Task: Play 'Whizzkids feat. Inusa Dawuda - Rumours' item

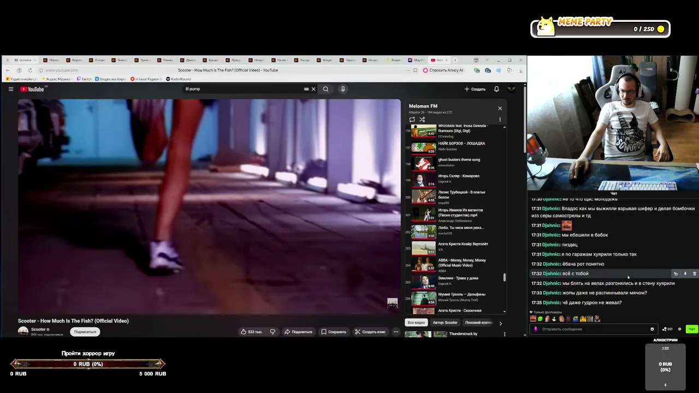Action: coord(453,130)
